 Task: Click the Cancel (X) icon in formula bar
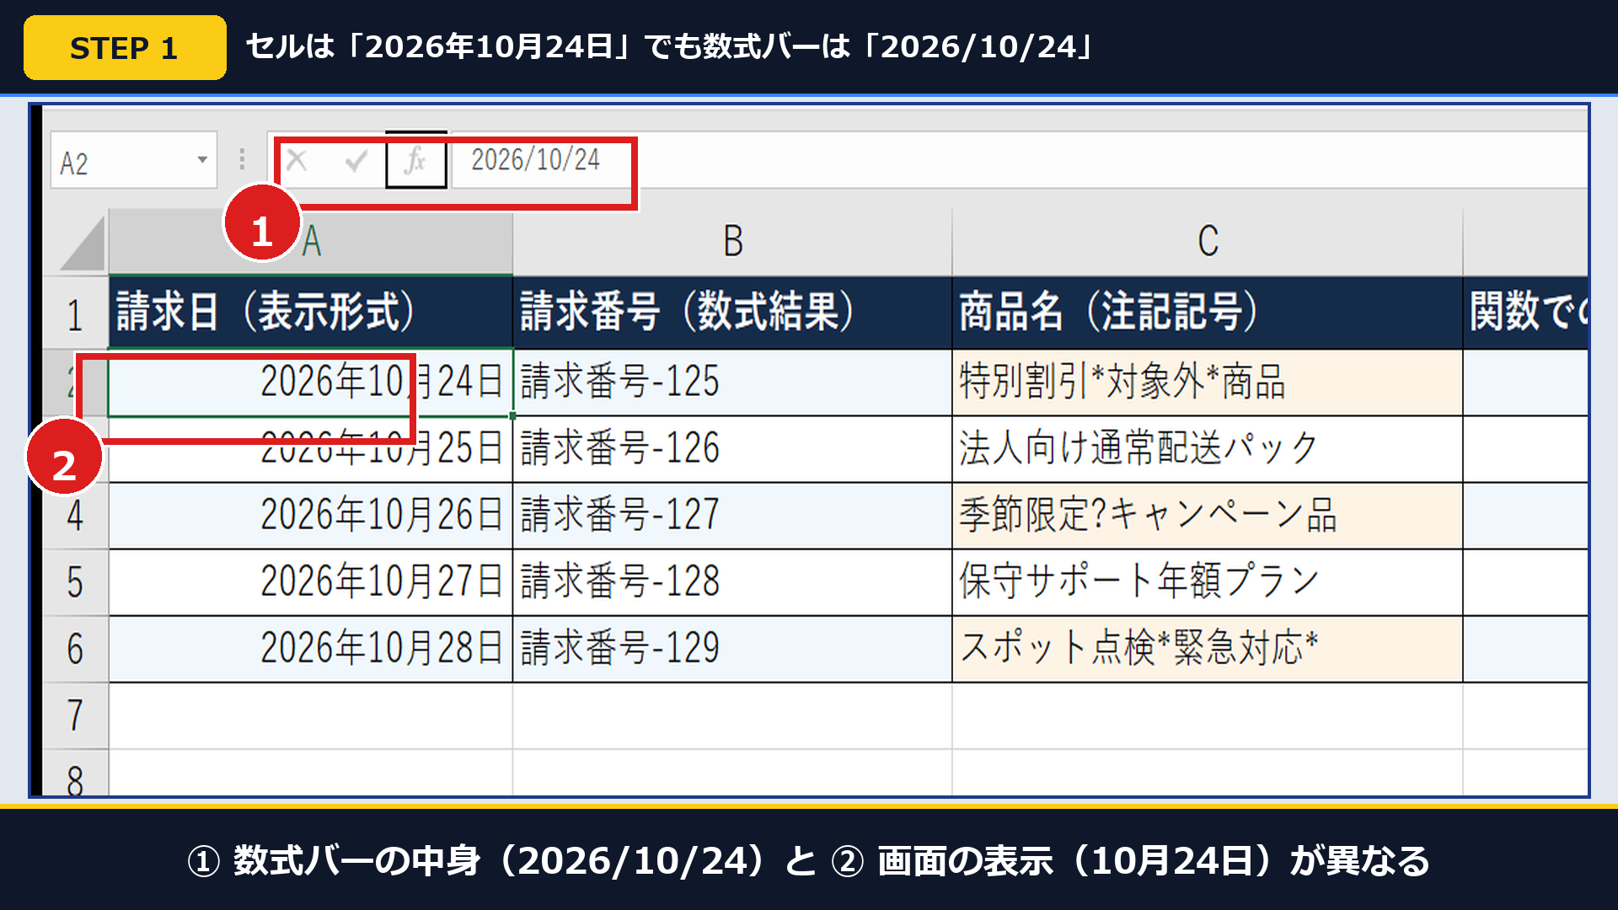(x=297, y=159)
